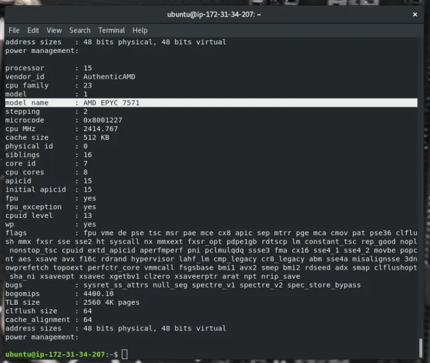Click the 'nonstop_tsc' flag text
This screenshot has height=363, width=430.
34,250
